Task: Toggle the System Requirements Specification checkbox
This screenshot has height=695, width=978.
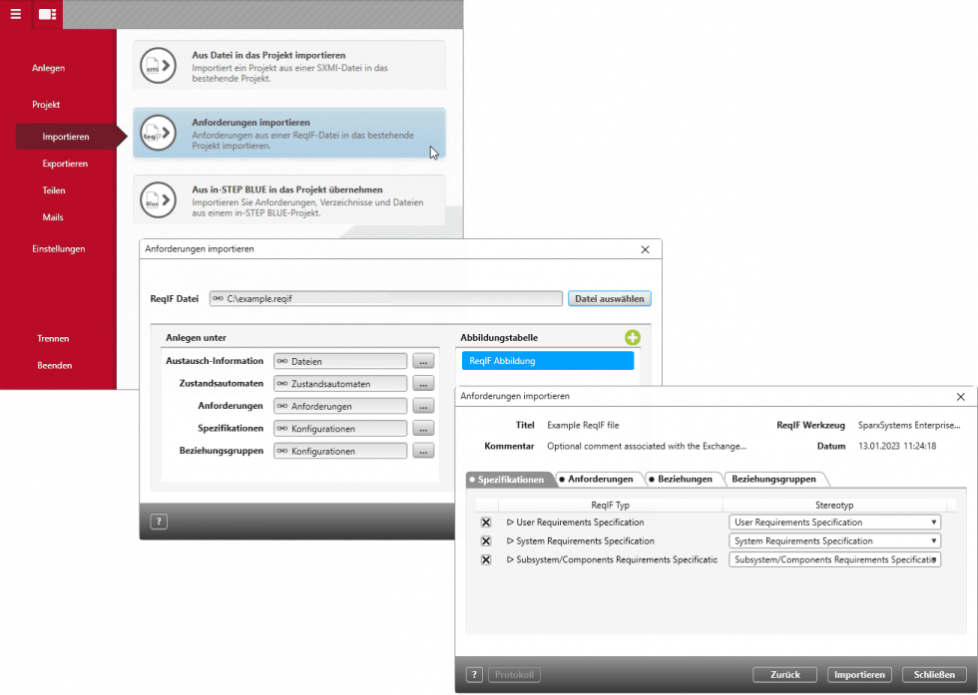Action: (x=485, y=540)
